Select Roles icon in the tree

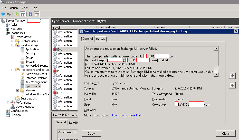(8, 25)
